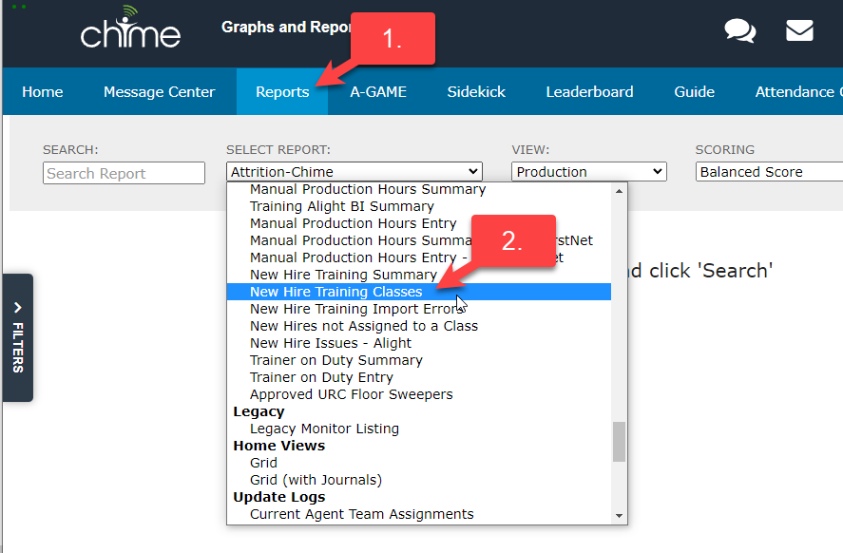Viewport: 843px width, 553px height.
Task: Click the Chime logo
Action: point(130,31)
